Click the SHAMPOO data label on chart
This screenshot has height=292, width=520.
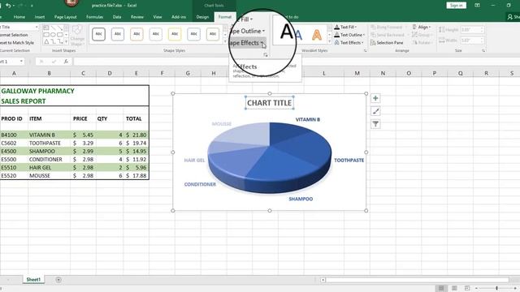point(301,199)
